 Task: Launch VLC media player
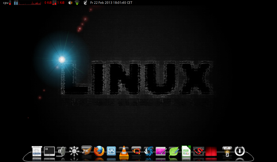click(124, 151)
